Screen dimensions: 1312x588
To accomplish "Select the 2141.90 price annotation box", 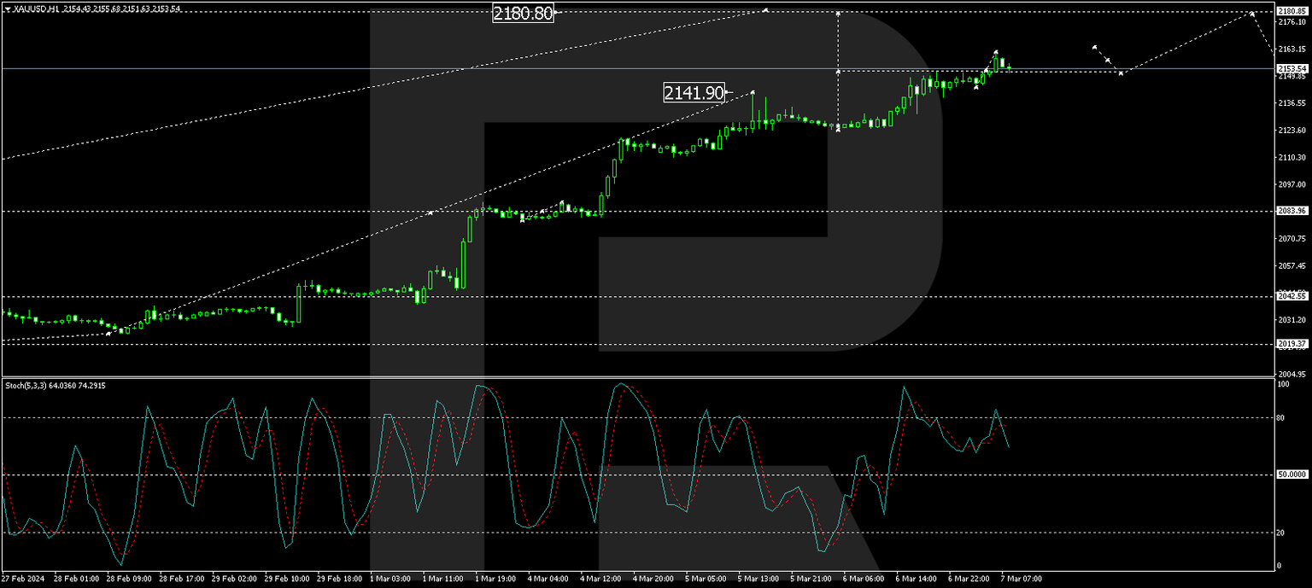I will 694,91.
